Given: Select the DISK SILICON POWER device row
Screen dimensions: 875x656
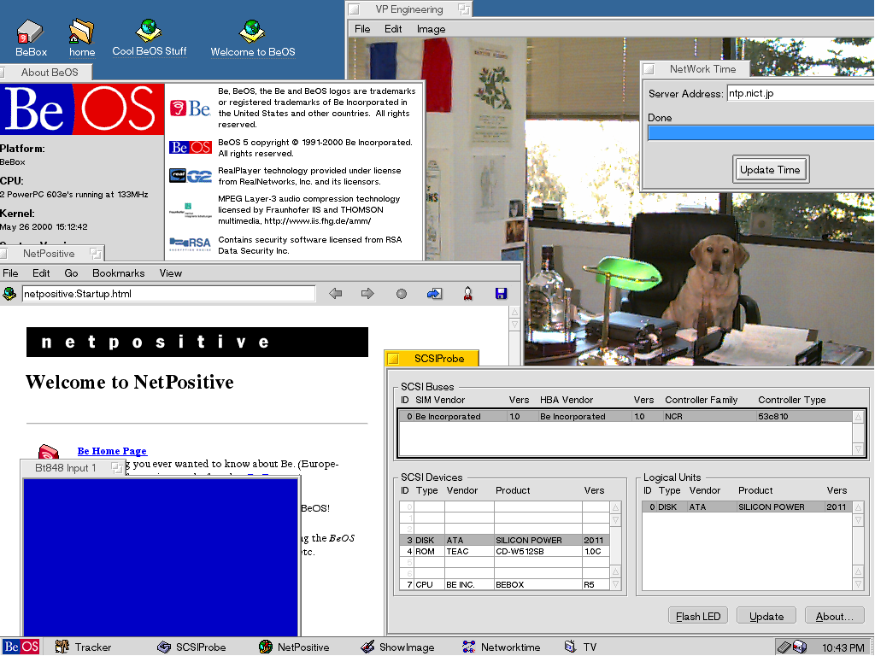Looking at the screenshot, I should tap(504, 540).
